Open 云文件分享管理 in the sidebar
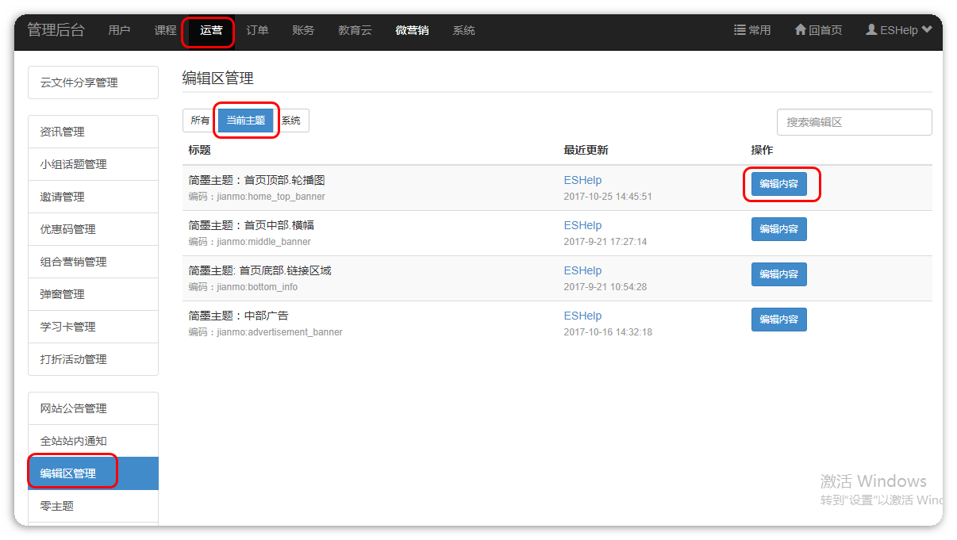Screen dimensions: 957x540 [x=93, y=82]
